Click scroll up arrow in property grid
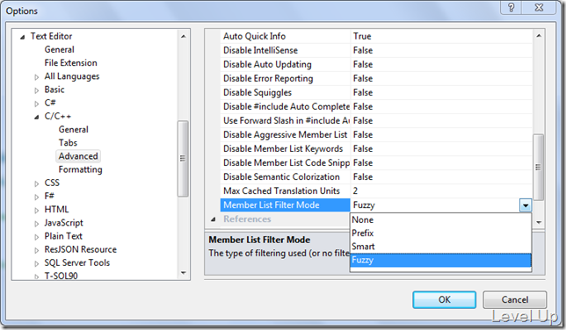The image size is (566, 330). pos(539,36)
